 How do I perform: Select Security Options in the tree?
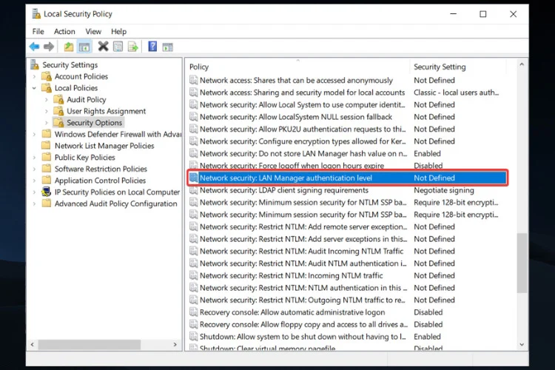point(94,123)
